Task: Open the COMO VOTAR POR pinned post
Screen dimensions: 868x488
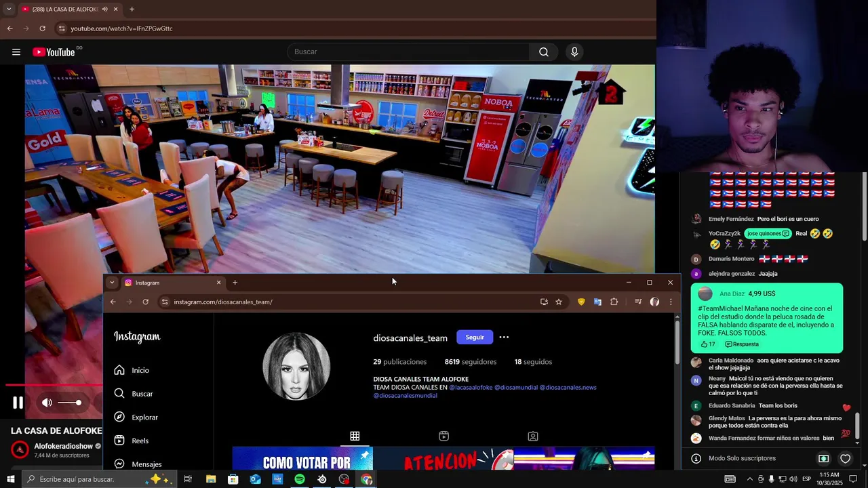Action: (302, 458)
